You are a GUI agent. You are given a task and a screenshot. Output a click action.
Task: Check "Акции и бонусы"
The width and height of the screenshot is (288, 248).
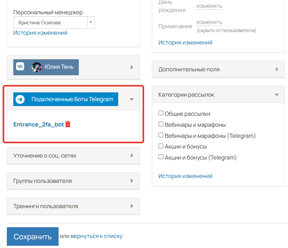point(161,146)
